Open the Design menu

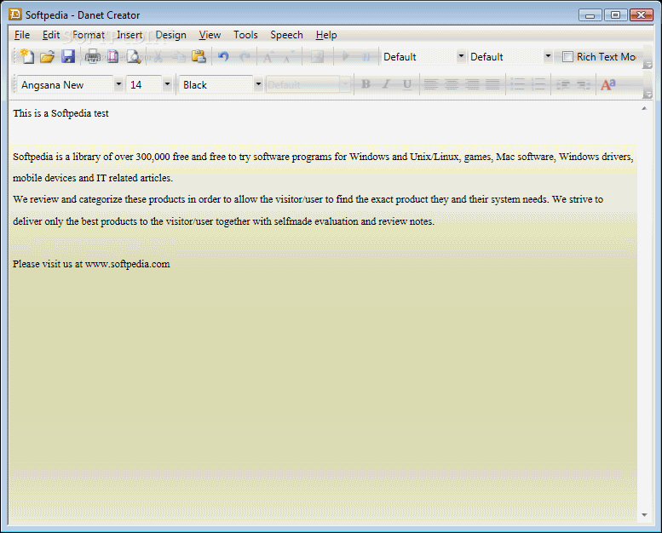(171, 35)
